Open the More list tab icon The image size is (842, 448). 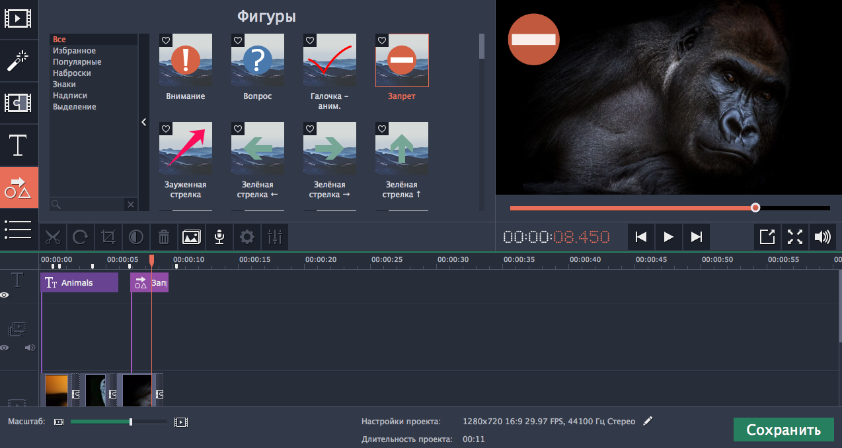pyautogui.click(x=18, y=229)
